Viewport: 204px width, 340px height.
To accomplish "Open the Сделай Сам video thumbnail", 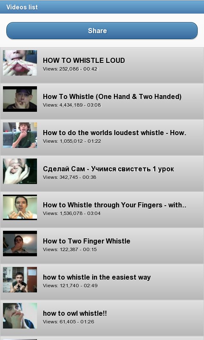I will (20, 171).
